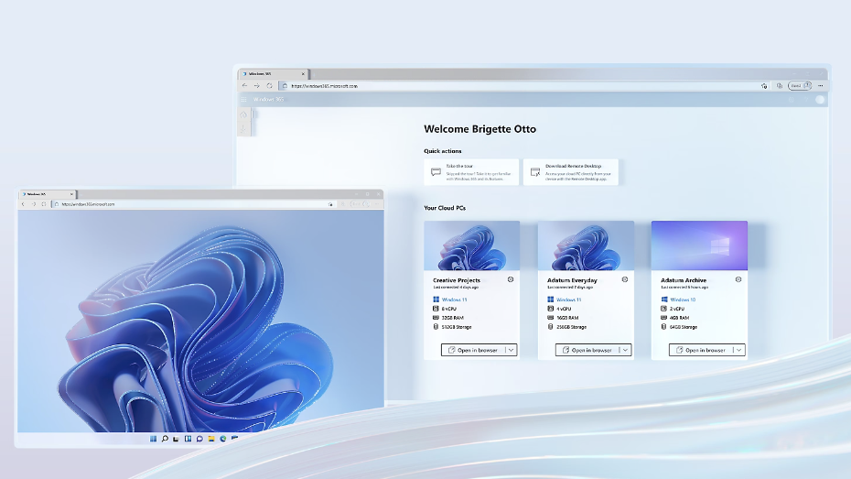Click the address bar in the small browser window
Viewport: 851px width, 479px height.
pyautogui.click(x=192, y=204)
